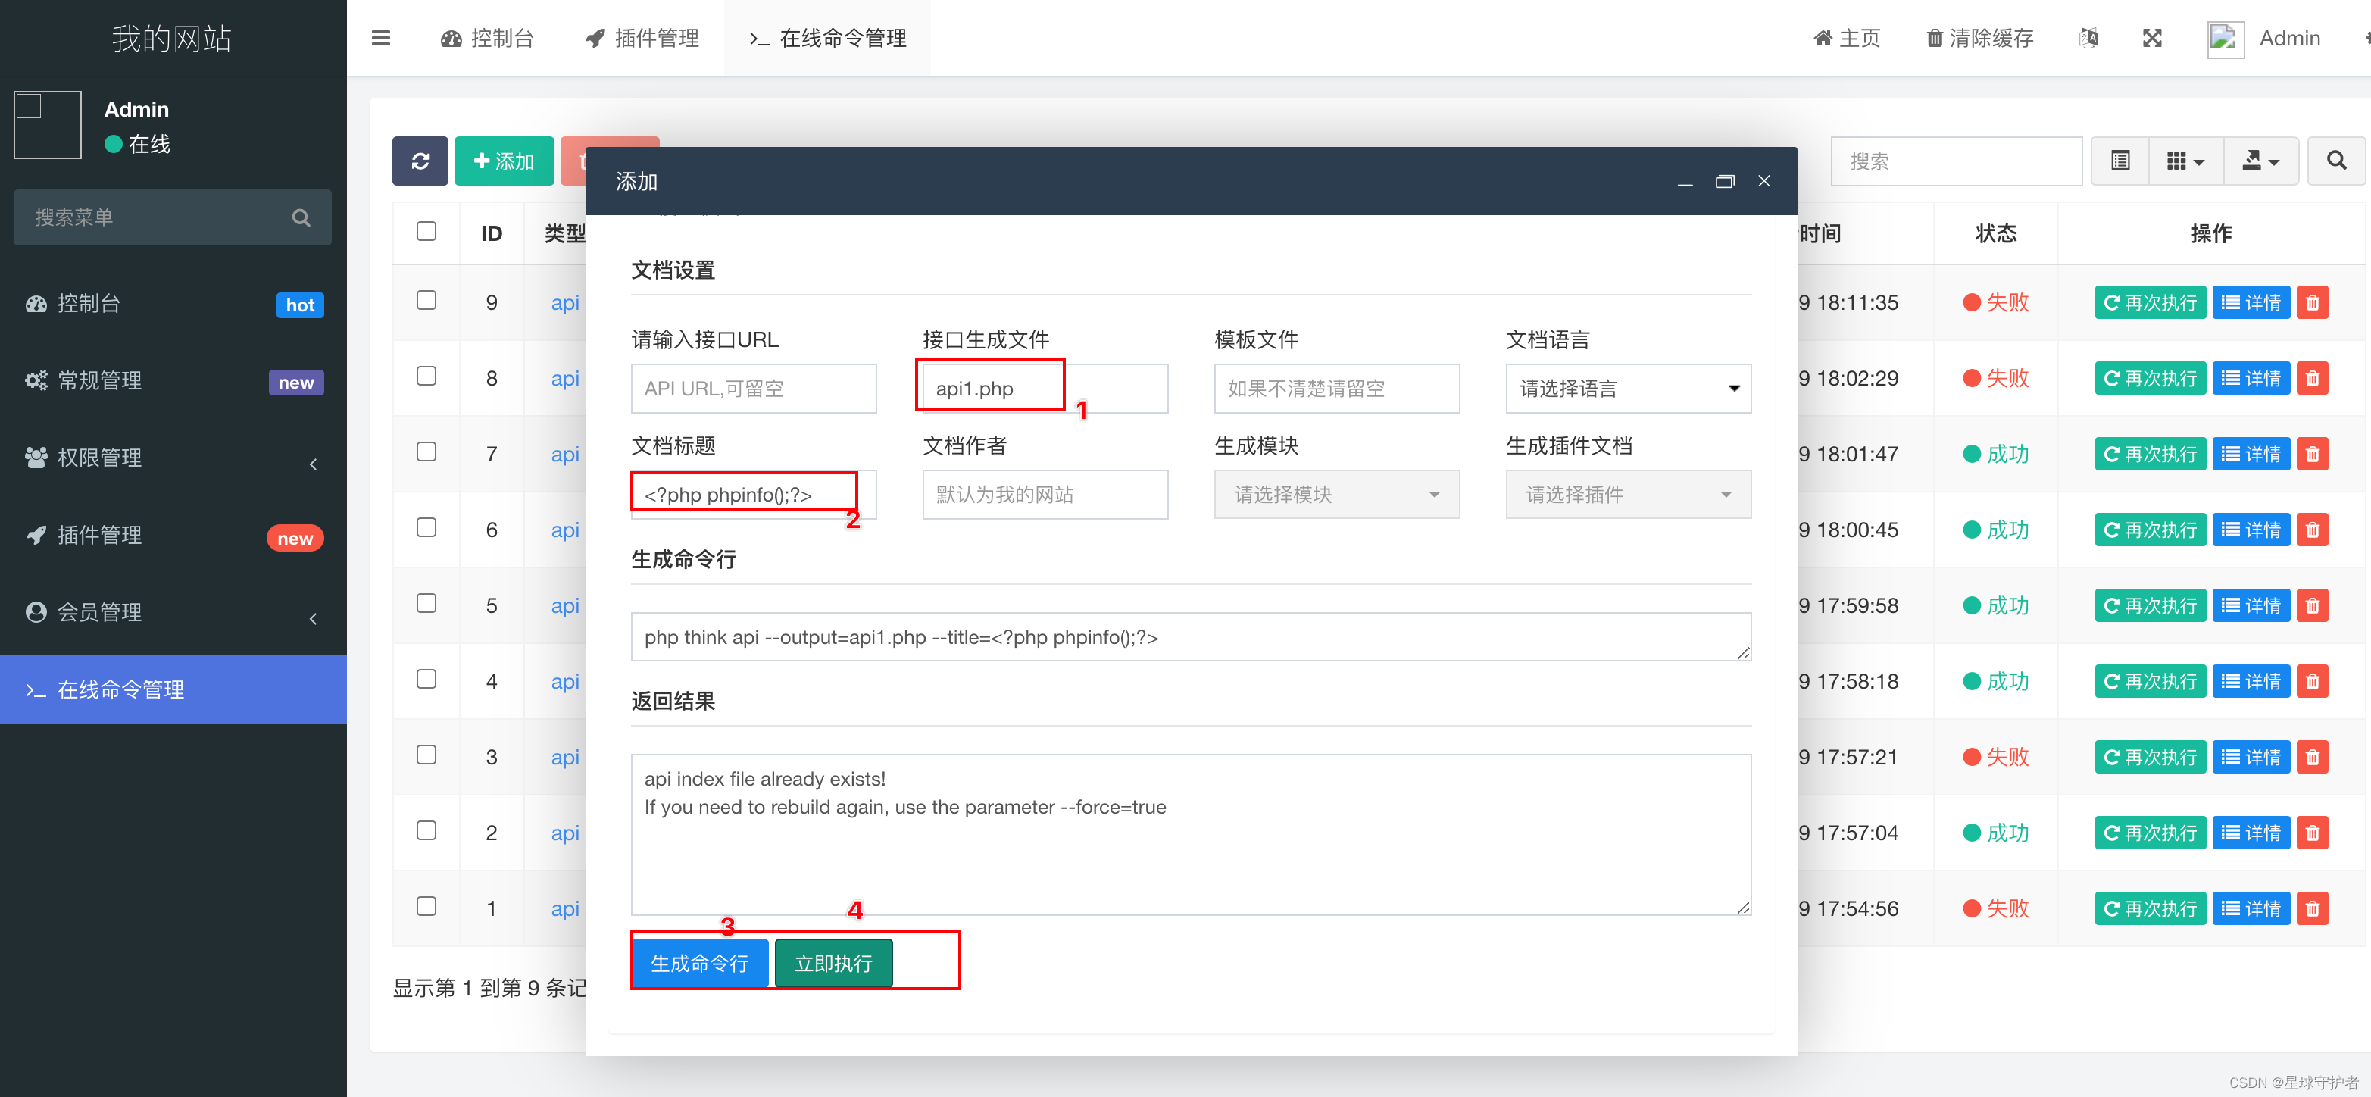This screenshot has height=1097, width=2371.
Task: Check the checkbox for row ID 1
Action: [x=426, y=907]
